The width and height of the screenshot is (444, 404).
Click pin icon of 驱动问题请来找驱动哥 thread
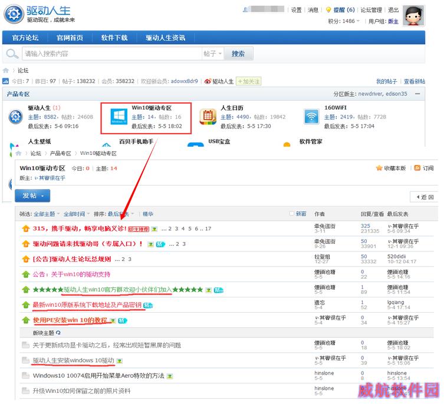pos(25,244)
